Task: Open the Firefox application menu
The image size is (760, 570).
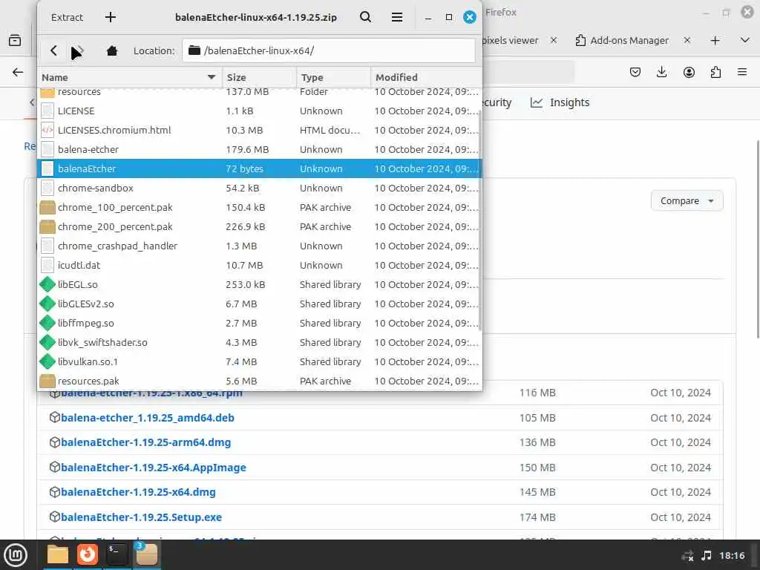Action: pos(742,72)
